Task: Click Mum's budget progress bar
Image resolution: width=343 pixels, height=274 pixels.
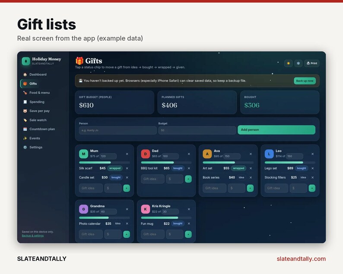Action: (105, 163)
